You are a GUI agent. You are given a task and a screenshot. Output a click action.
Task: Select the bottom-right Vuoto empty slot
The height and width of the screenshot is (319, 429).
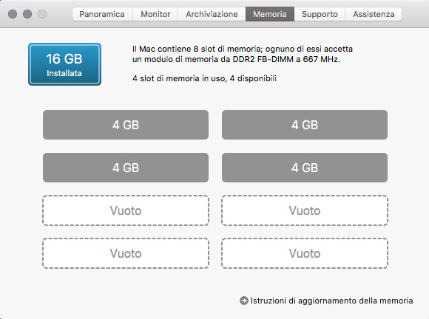pos(305,253)
